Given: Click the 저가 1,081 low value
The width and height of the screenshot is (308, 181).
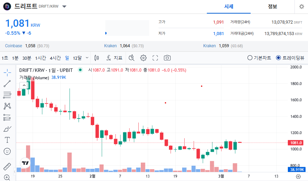Looking at the screenshot, I should coord(218,34).
